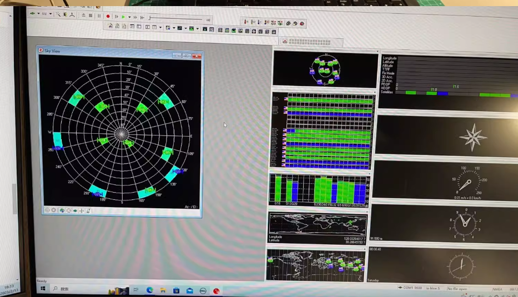Click the world map panel with Longitude readout
Image resolution: width=518 pixels, height=297 pixels.
tap(318, 228)
